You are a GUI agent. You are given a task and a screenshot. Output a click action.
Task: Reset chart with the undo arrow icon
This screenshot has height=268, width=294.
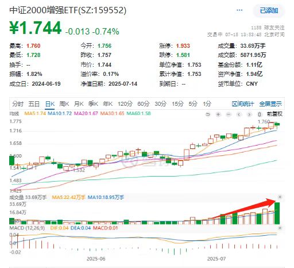pyautogui.click(x=208, y=114)
